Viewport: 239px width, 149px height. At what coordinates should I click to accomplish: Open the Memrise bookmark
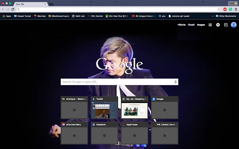click(x=40, y=16)
